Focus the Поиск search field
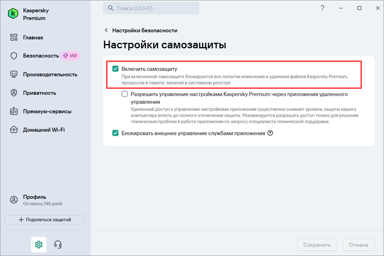 [151, 8]
